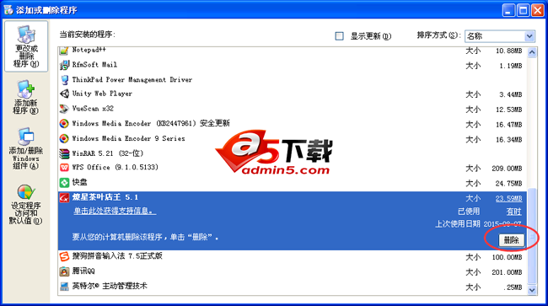Click the Unity Web Player icon
548x306 pixels.
tap(64, 94)
